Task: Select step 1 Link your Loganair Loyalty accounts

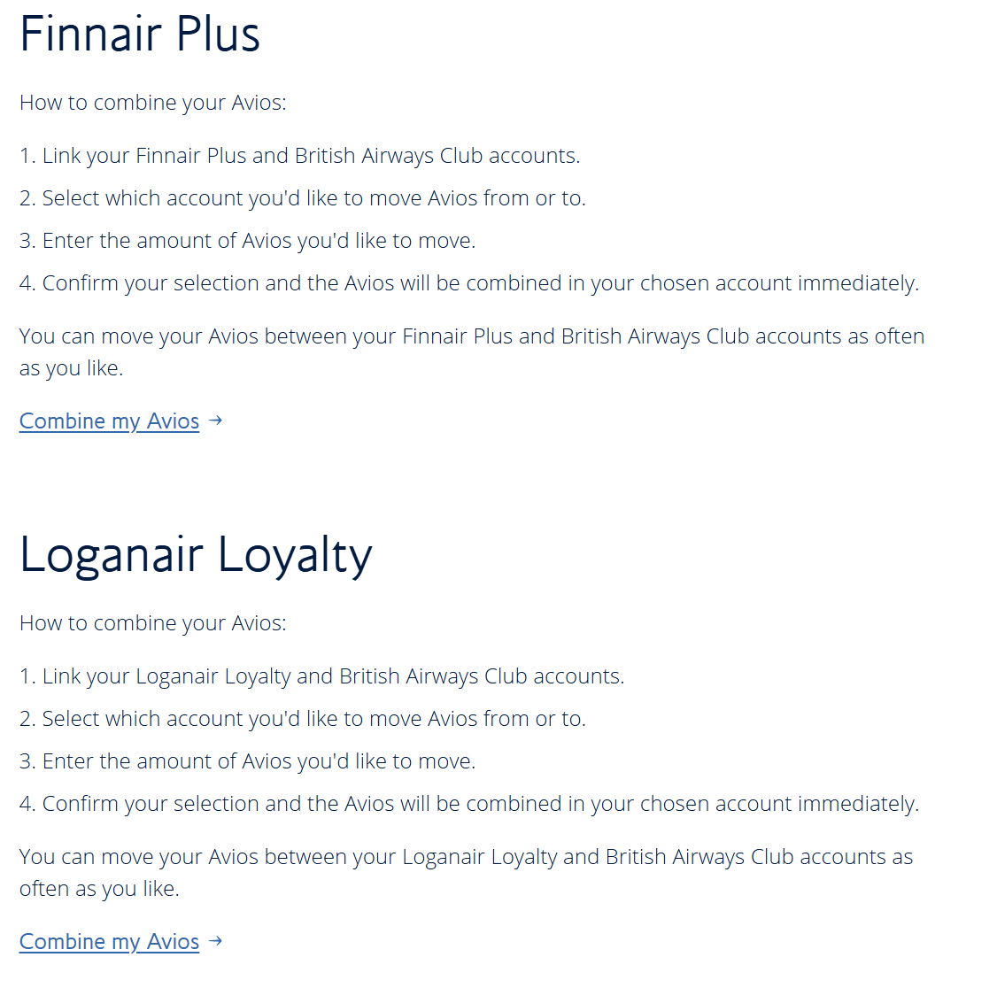Action: [321, 676]
